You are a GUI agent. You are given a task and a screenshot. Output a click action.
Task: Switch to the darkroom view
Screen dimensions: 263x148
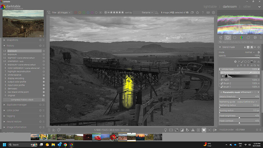tap(229, 6)
